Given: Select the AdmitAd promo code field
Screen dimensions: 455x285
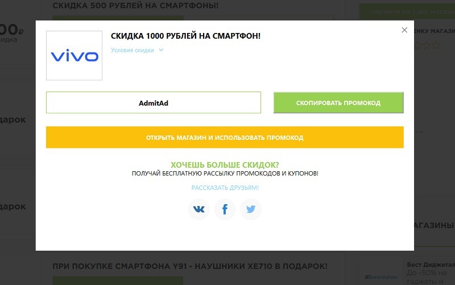Looking at the screenshot, I should click(x=153, y=103).
